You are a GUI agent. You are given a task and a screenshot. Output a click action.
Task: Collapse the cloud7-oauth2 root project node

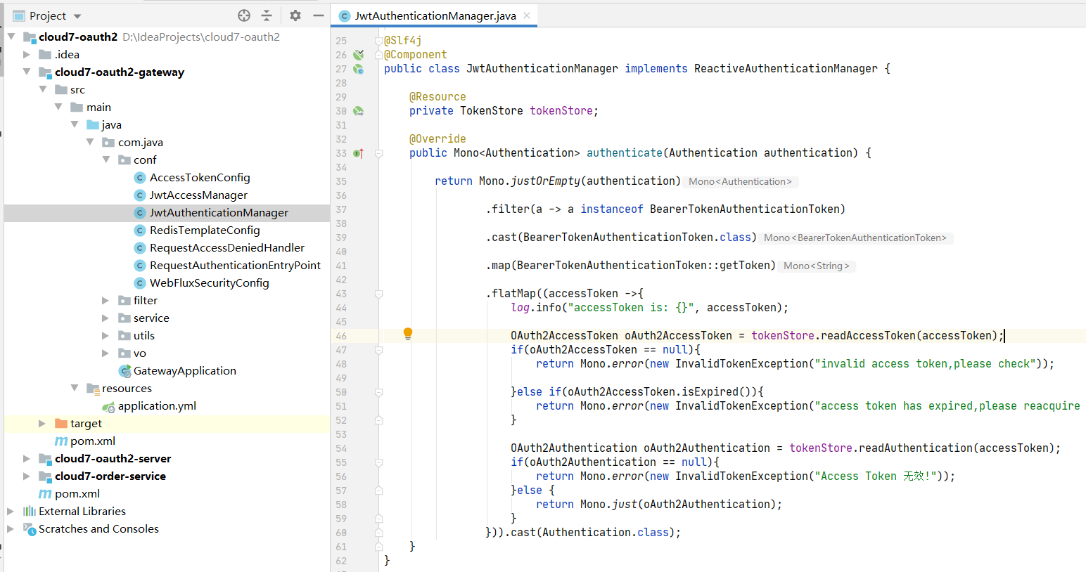pos(11,37)
